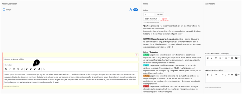This screenshot has width=242, height=94.
Task: Expand text color dropdown in Note editor
Action: point(237,58)
